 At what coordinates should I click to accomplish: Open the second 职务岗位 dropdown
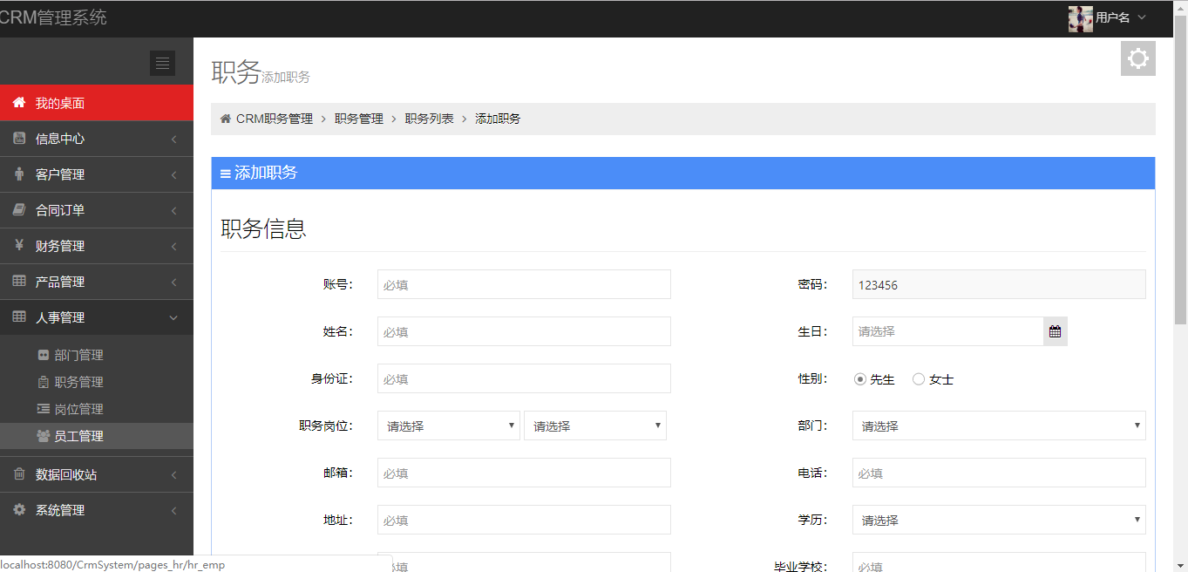point(595,426)
